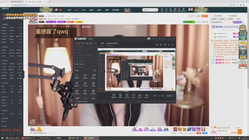Click the share icon in the stream companion window
Image resolution: width=249 pixels, height=140 pixels.
(173, 44)
